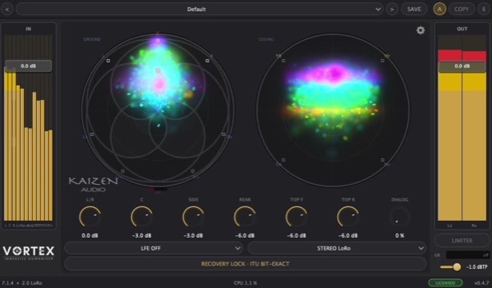Switch to the B state slot
The image size is (492, 288).
point(483,9)
